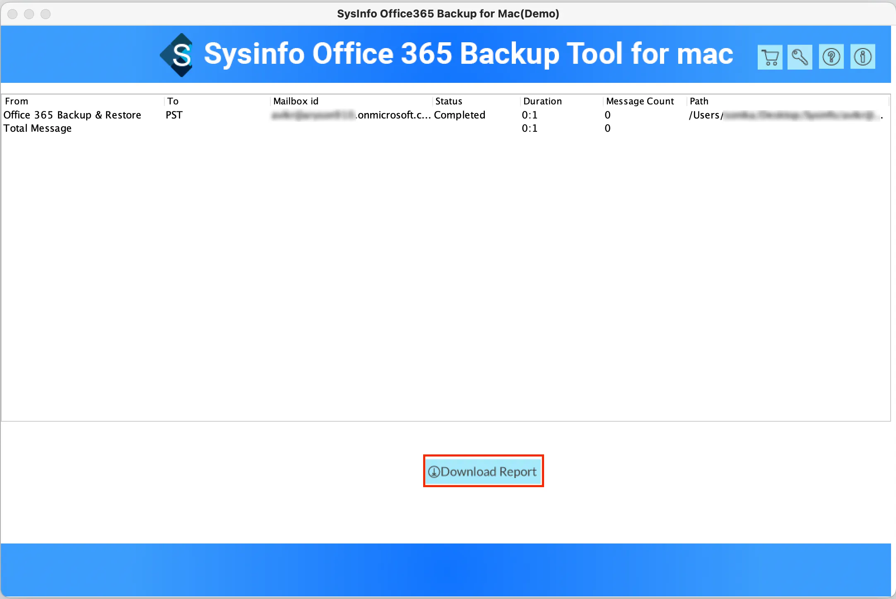Select the Total Message row
The width and height of the screenshot is (896, 599).
coord(37,128)
